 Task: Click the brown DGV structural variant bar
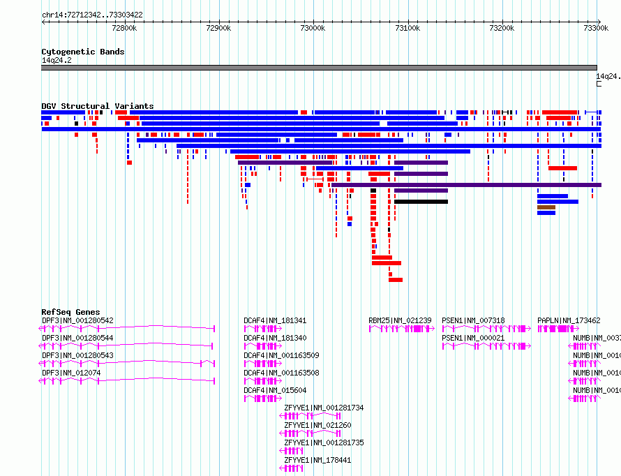tap(546, 207)
